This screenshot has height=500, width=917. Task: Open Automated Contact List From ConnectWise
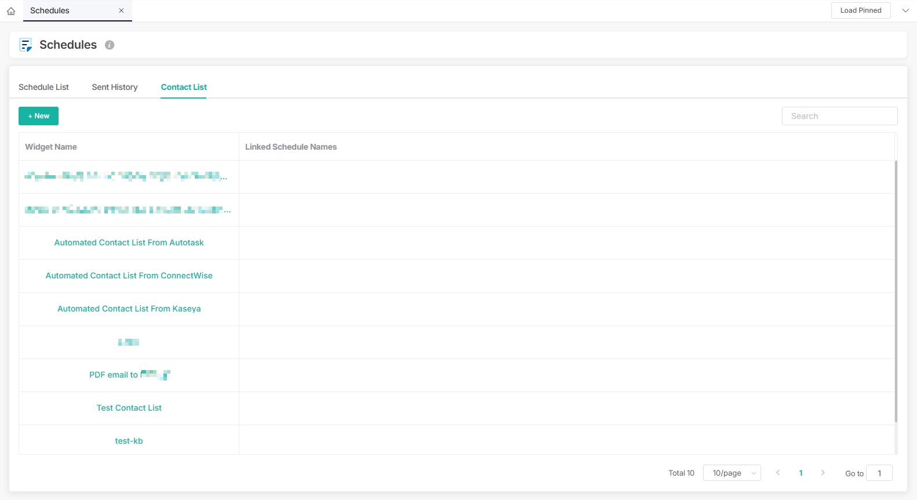129,276
